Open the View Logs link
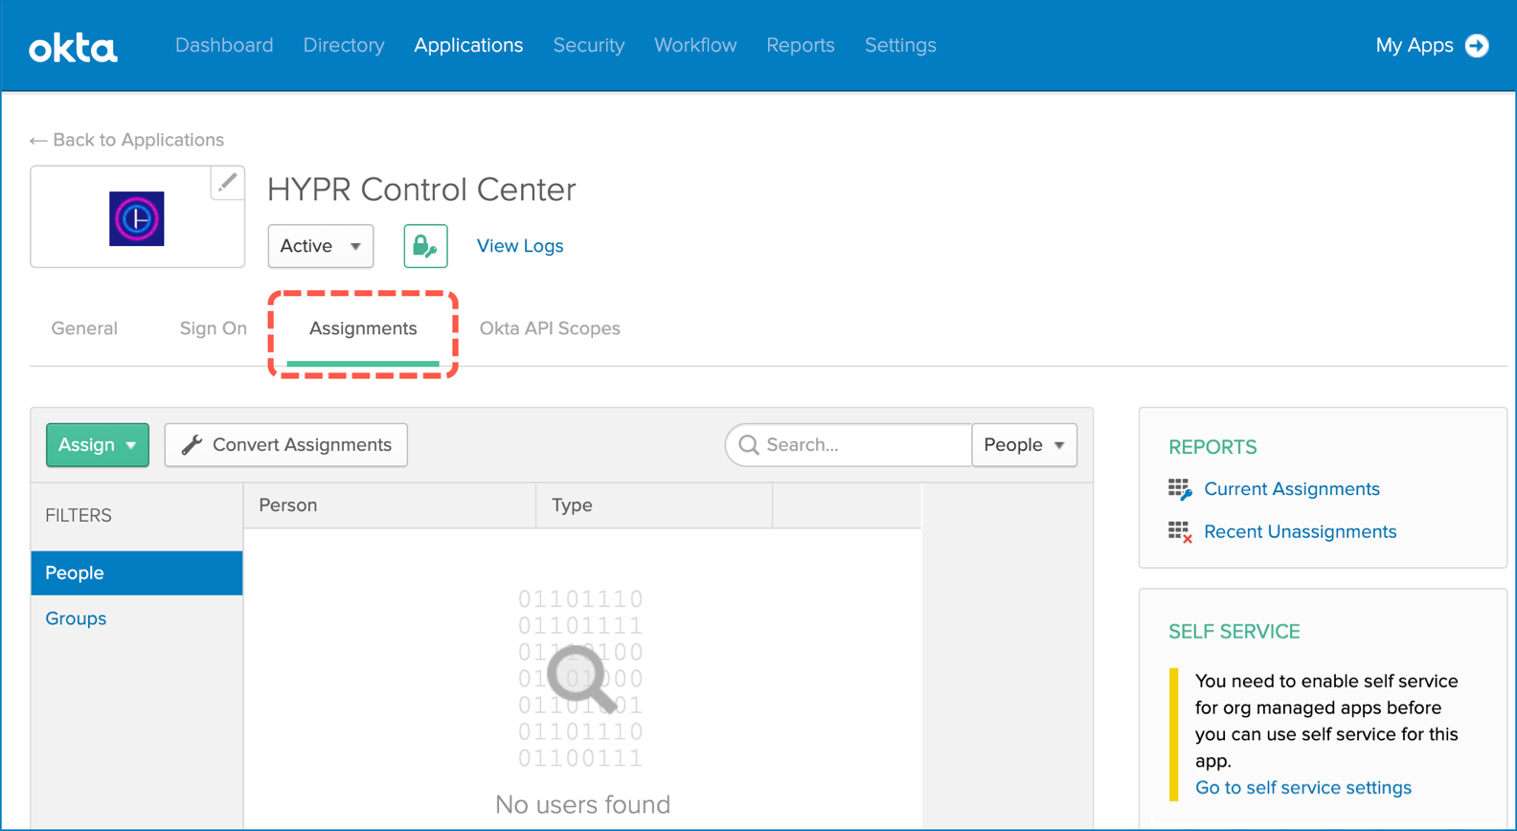Viewport: 1517px width, 831px height. [x=520, y=246]
